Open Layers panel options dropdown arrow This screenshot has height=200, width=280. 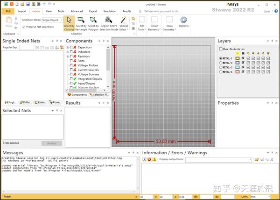(268, 41)
